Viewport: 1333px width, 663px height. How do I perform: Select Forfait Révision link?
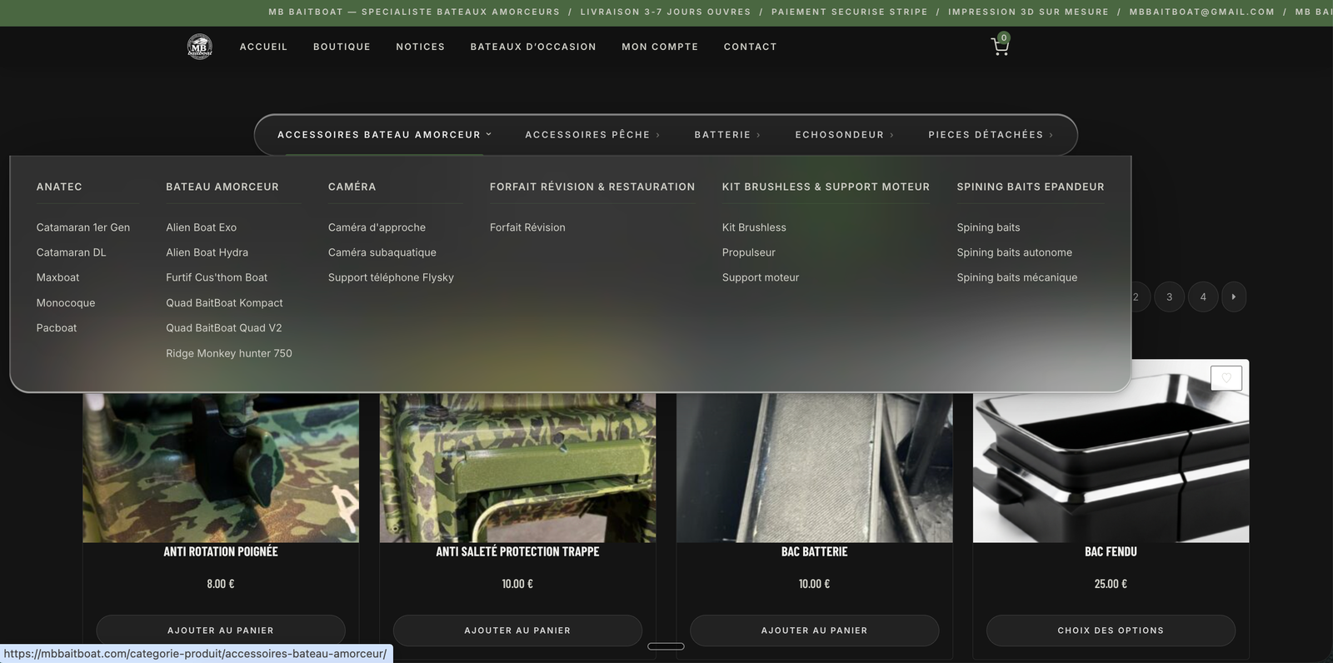527,227
